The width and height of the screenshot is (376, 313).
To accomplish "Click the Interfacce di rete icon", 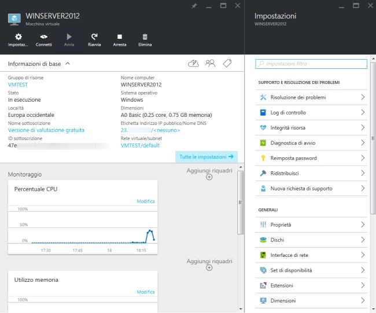I will pyautogui.click(x=263, y=255).
